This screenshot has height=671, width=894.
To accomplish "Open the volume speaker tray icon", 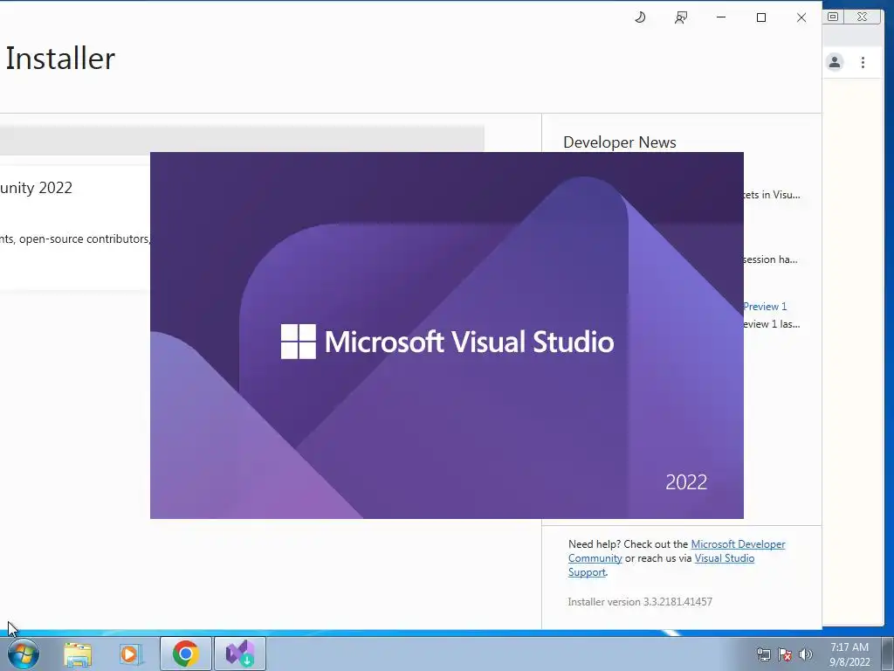I will 806,654.
